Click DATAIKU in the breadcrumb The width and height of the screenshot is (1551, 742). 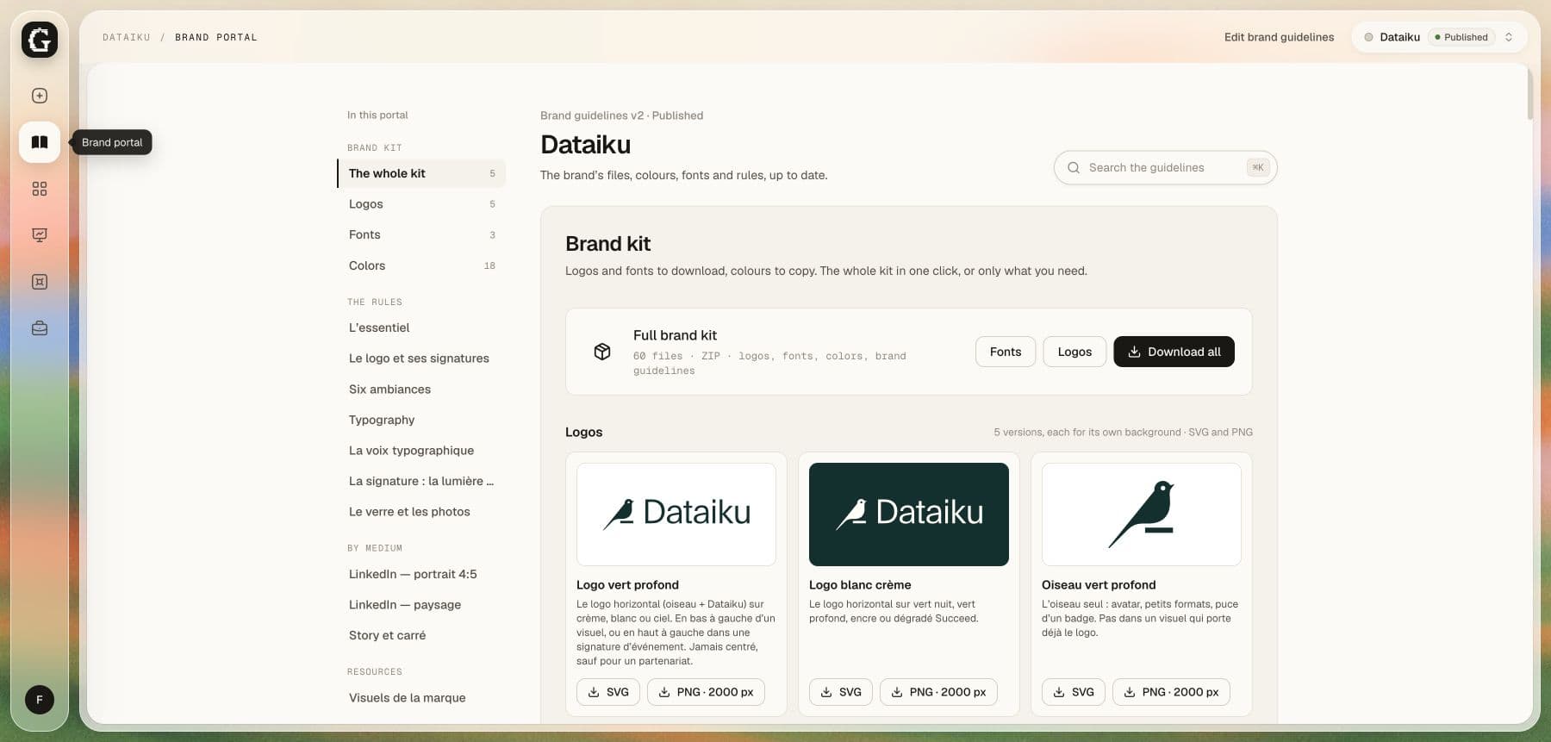[127, 37]
